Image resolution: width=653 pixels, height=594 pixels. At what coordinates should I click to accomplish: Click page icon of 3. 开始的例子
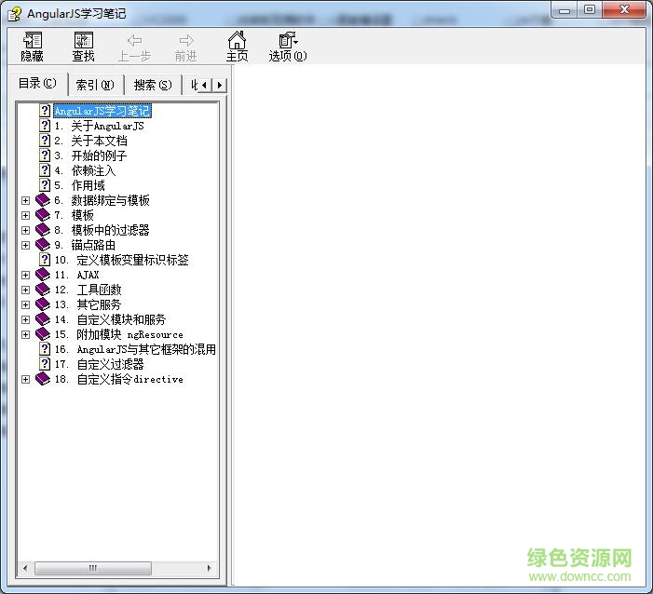coord(45,155)
